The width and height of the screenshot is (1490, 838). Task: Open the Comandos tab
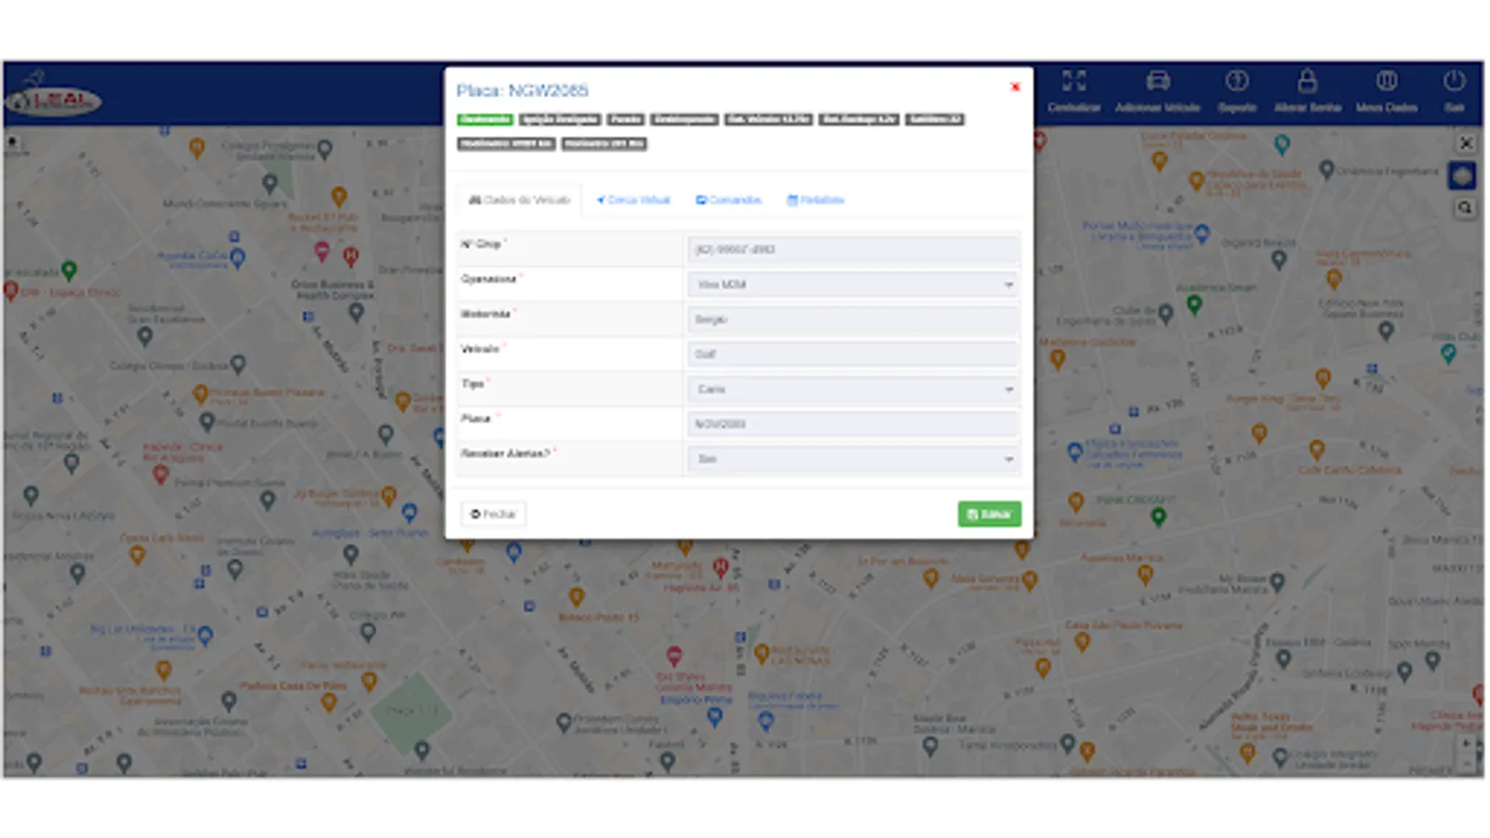click(x=729, y=199)
